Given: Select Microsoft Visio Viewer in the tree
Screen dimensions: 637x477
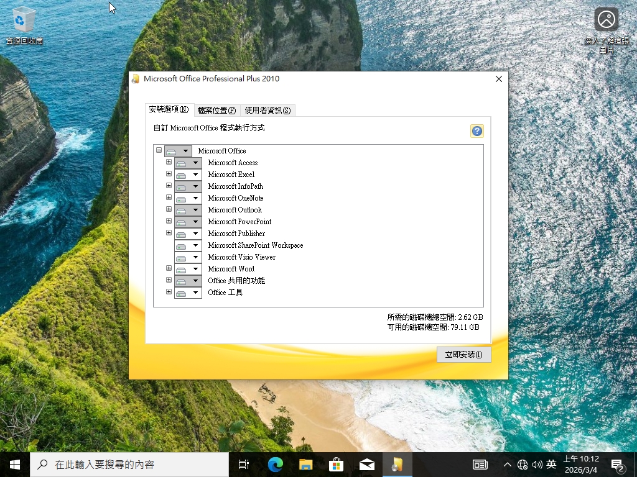Looking at the screenshot, I should [x=241, y=257].
